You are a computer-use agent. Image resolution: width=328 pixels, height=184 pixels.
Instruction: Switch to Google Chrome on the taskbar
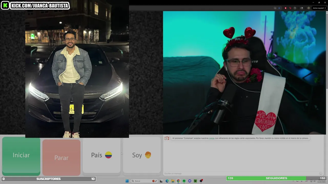(x=178, y=181)
